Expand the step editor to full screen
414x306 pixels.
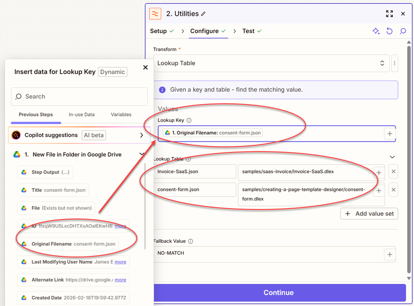[x=389, y=14]
